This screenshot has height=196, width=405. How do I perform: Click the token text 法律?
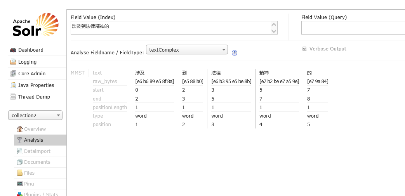[216, 73]
